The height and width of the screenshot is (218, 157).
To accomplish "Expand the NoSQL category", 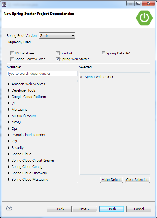I will 9,122.
